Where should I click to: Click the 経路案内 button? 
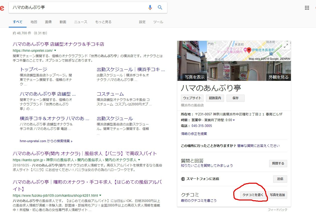(215, 98)
